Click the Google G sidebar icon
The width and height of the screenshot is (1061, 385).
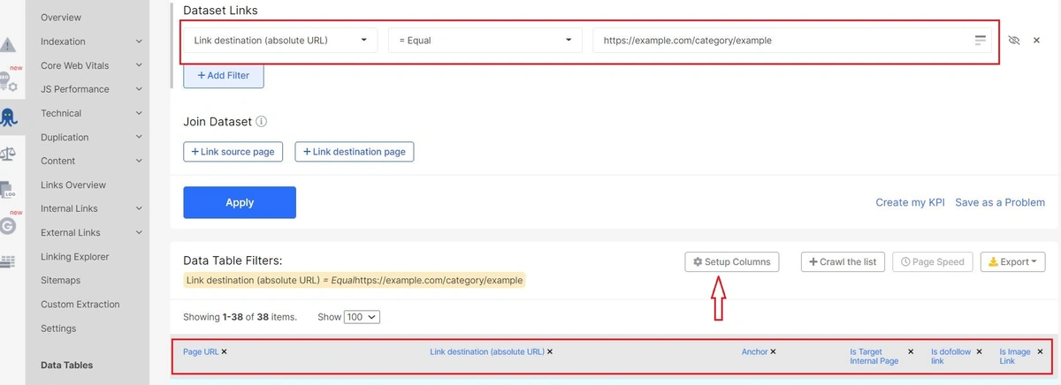tap(9, 225)
